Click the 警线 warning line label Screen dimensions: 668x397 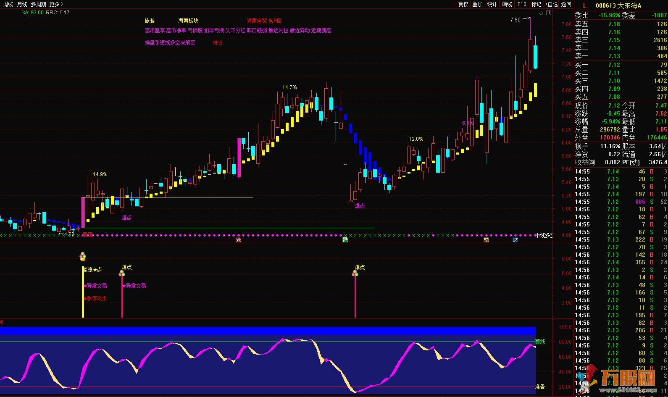540,342
